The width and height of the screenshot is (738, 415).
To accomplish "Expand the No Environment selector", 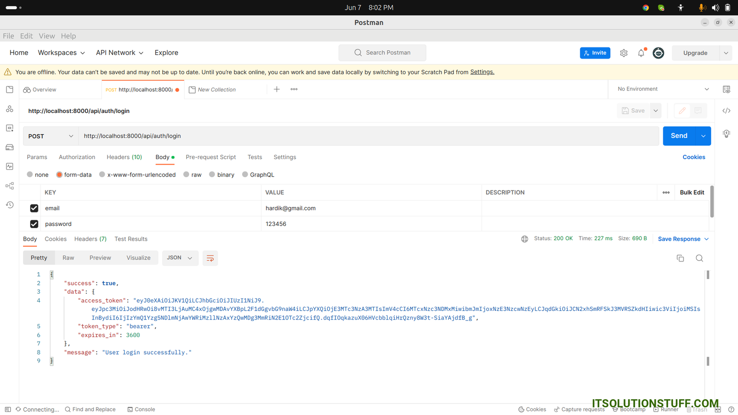I will [x=663, y=89].
